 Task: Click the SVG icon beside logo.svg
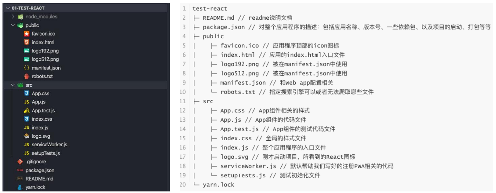pos(27,136)
